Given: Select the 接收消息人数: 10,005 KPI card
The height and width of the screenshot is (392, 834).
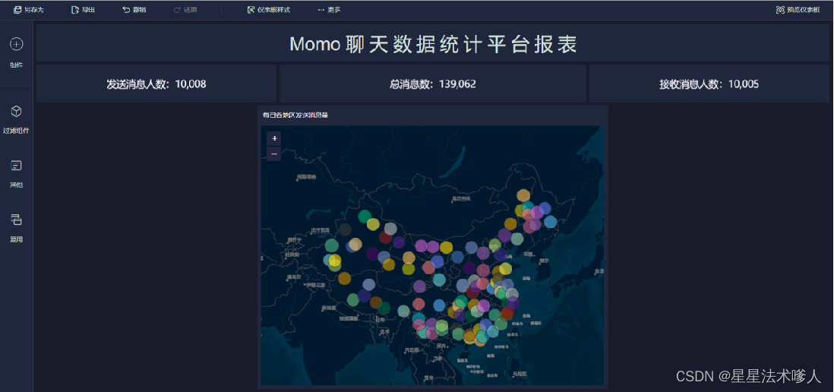Looking at the screenshot, I should 709,84.
